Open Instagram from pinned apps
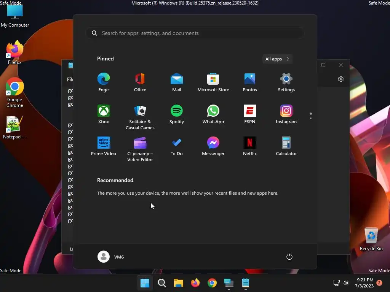This screenshot has width=390, height=292. (286, 114)
